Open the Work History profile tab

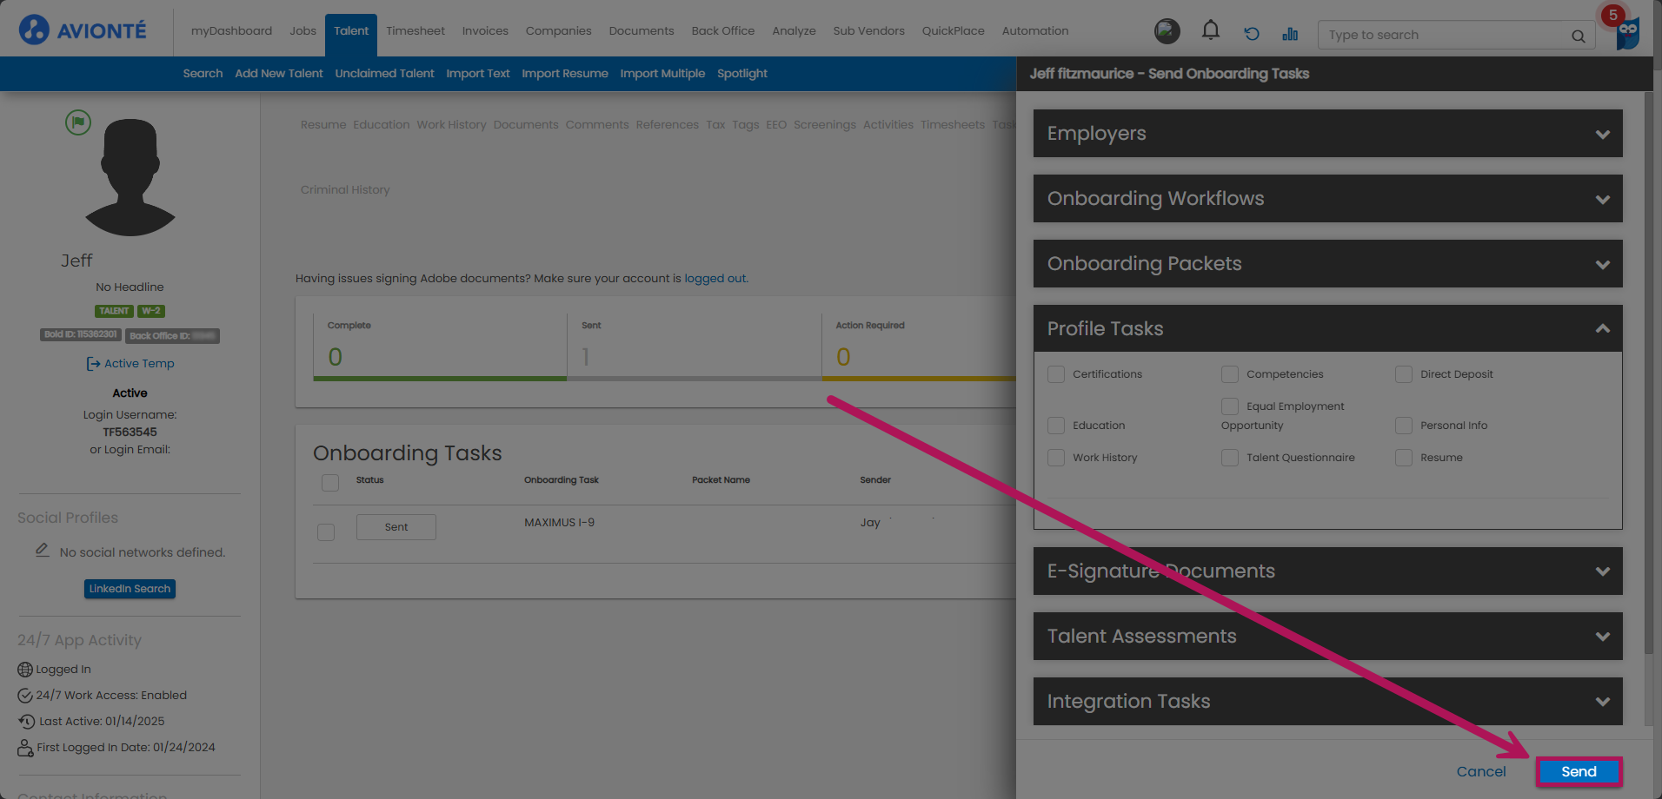[451, 125]
